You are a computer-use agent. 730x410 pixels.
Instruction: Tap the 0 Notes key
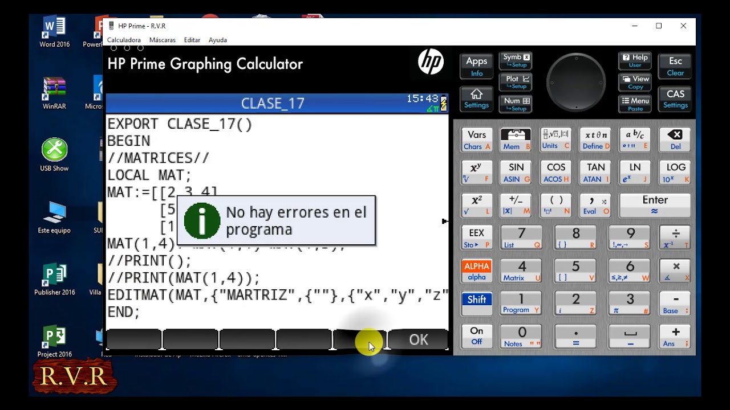pyautogui.click(x=521, y=337)
